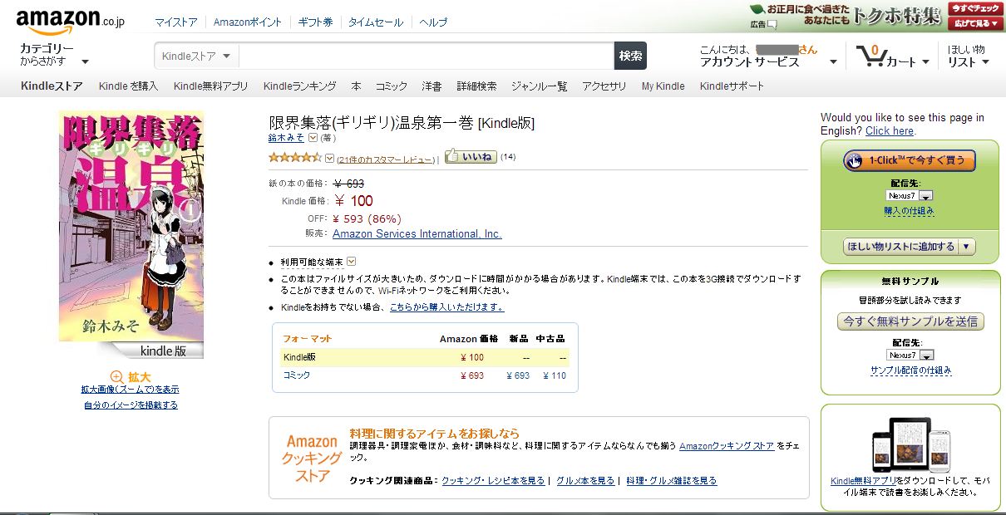Viewport: 1006px width, 515px height.
Task: Click the Amazon クッキングストア orange logo
Action: [313, 459]
